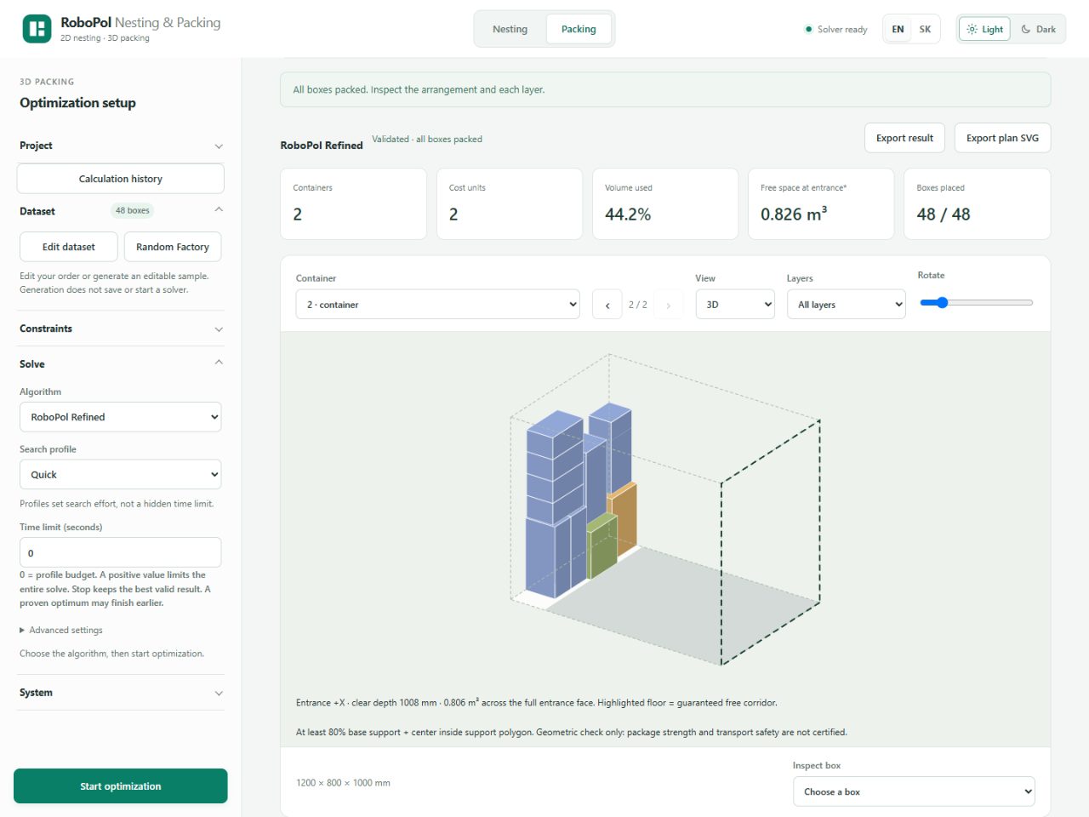Image resolution: width=1089 pixels, height=817 pixels.
Task: Click Start optimization button
Action: tap(121, 786)
